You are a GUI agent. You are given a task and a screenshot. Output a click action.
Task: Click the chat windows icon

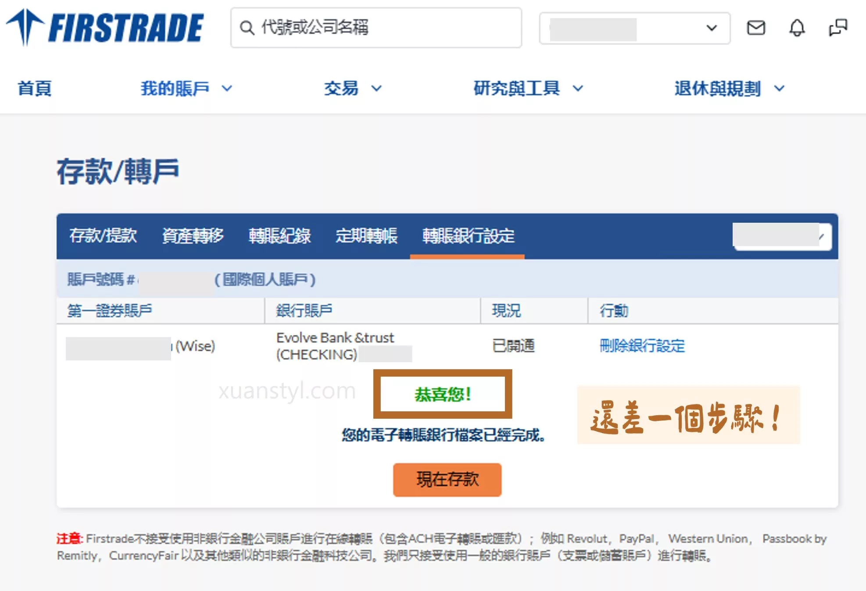(838, 28)
